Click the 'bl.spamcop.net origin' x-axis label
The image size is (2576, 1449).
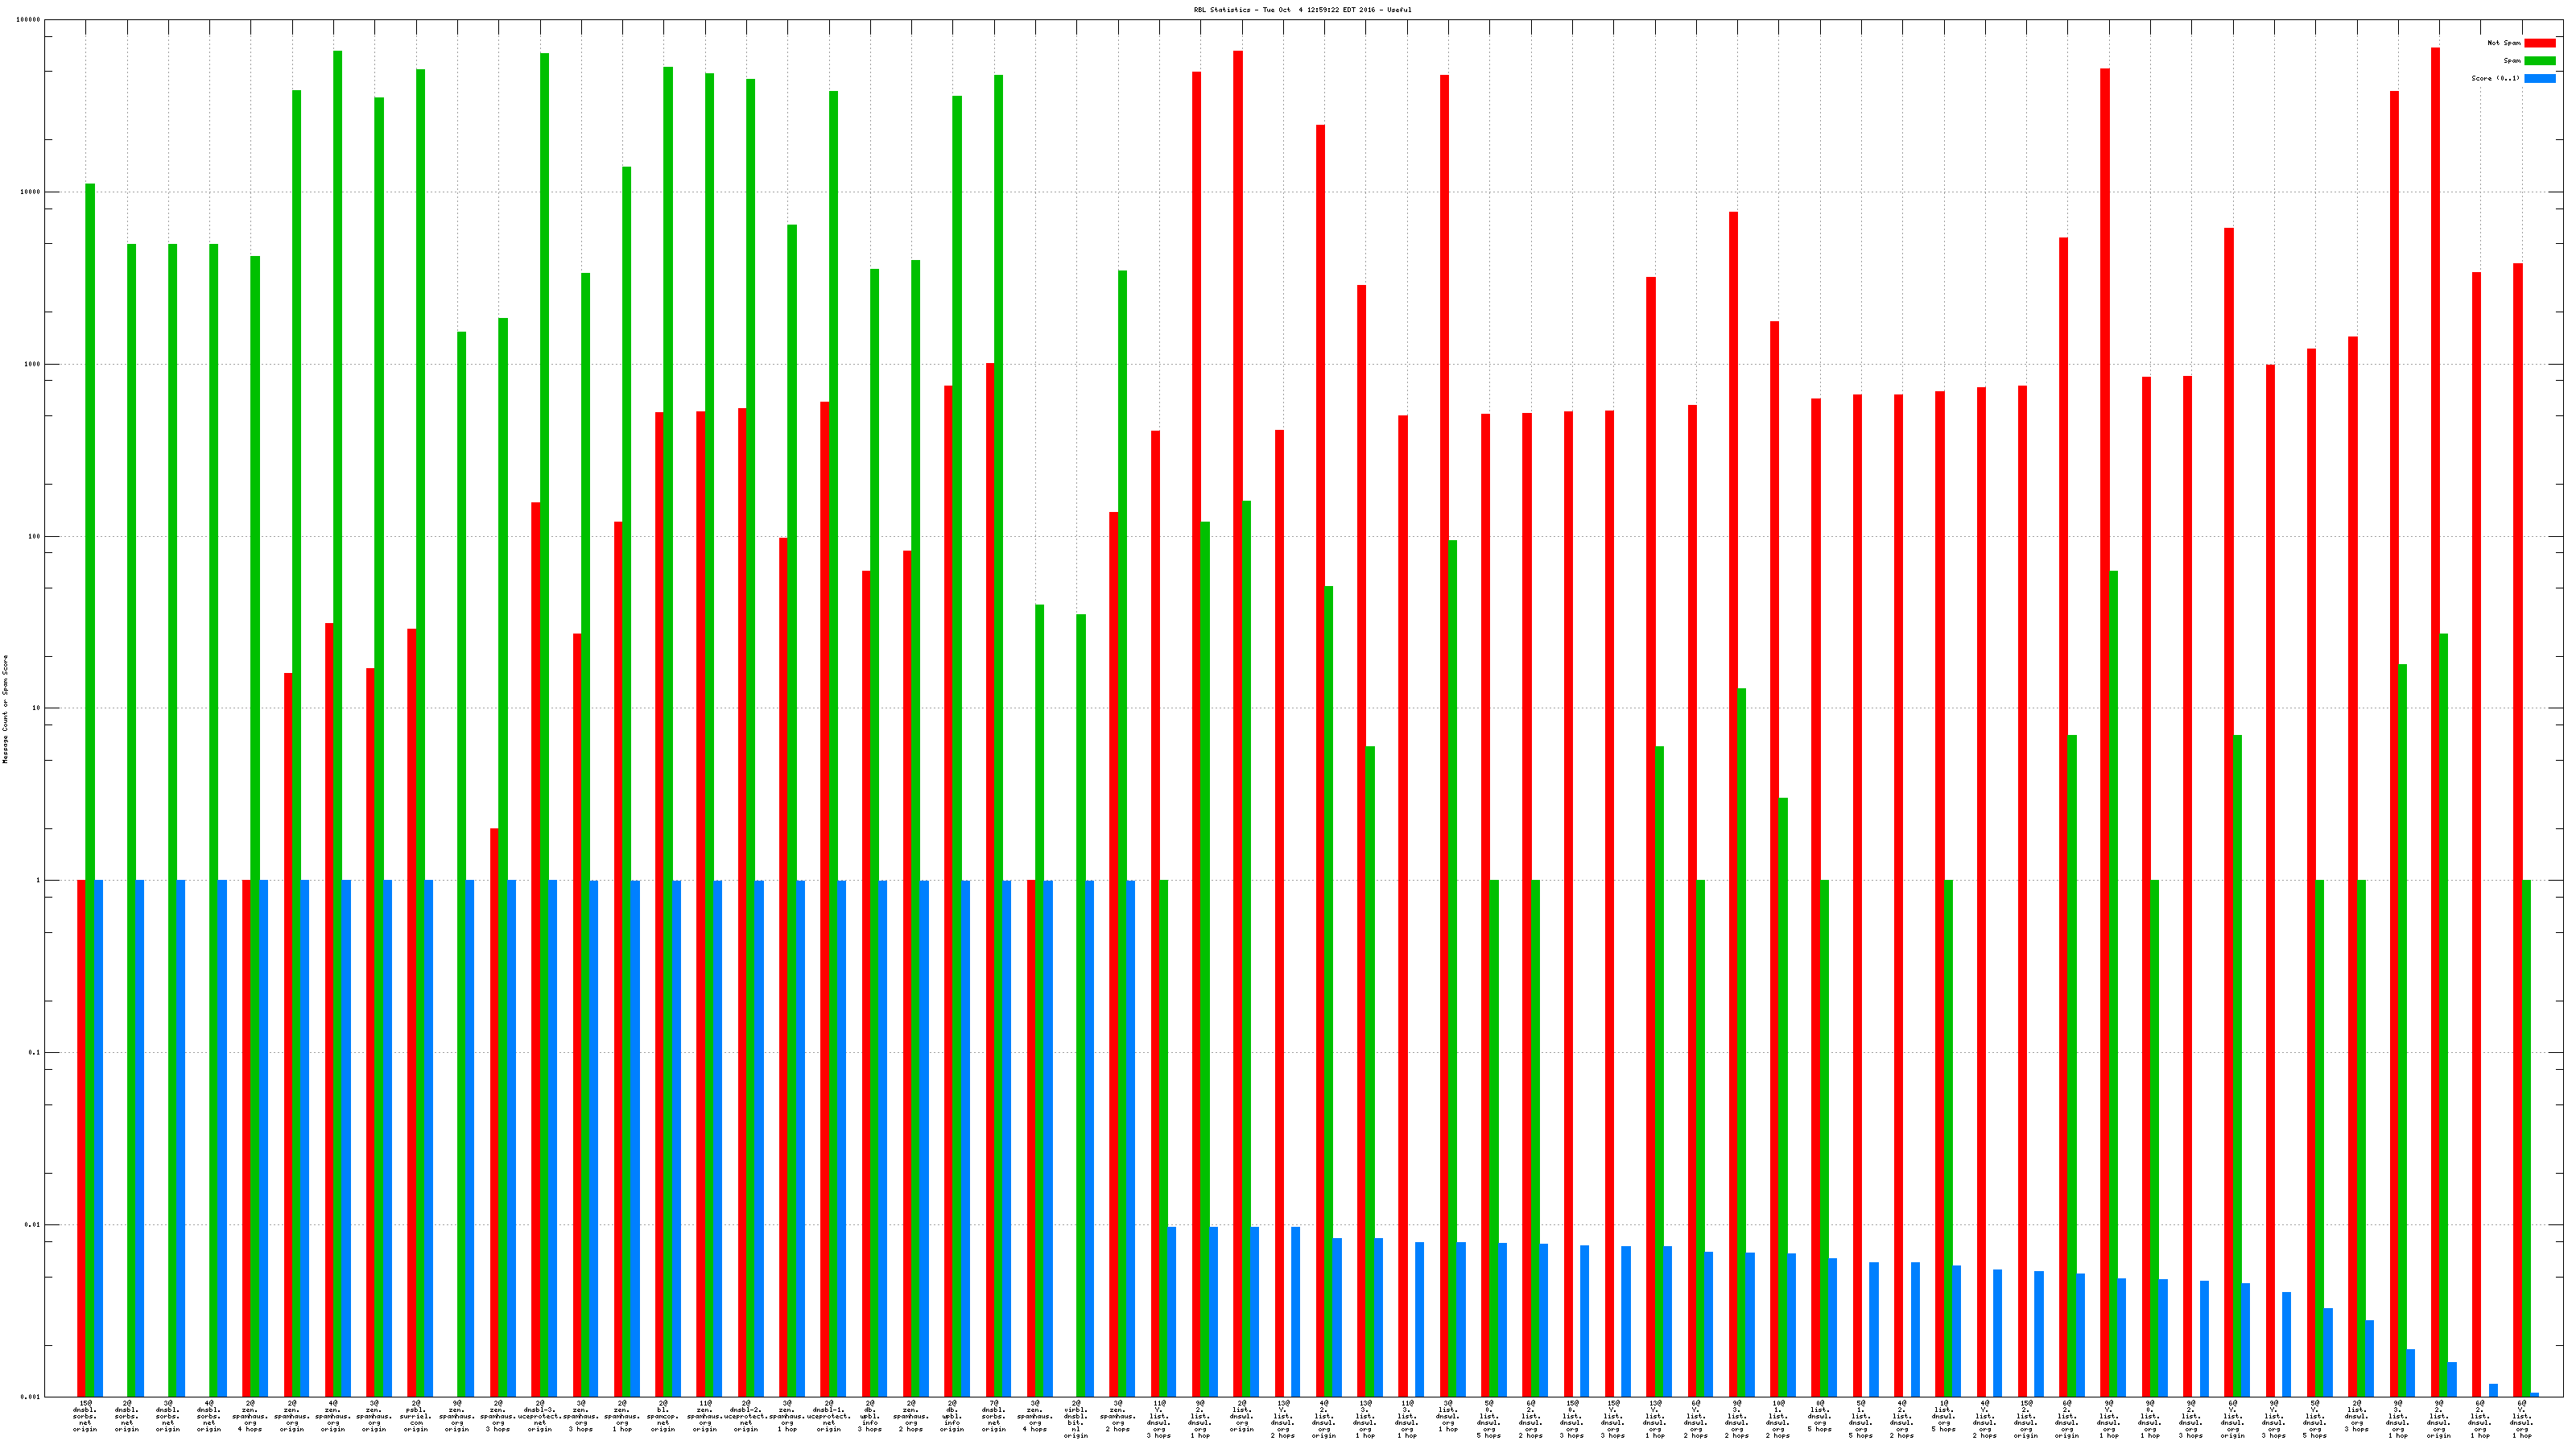point(663,1416)
